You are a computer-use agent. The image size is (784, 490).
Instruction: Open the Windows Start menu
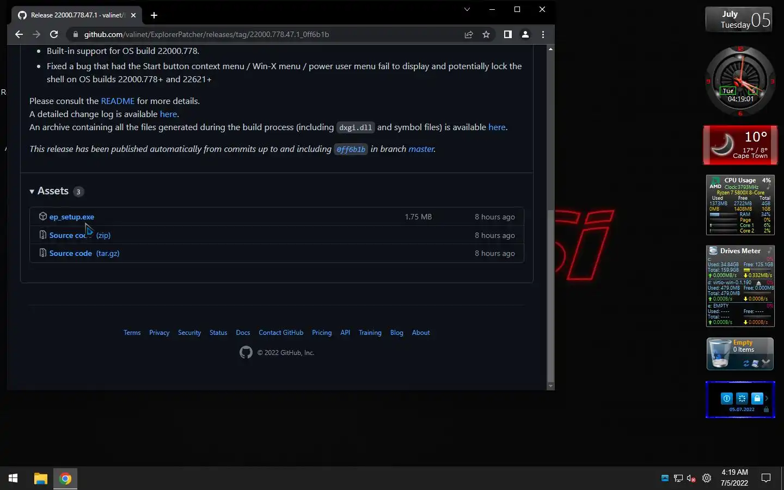[13, 478]
